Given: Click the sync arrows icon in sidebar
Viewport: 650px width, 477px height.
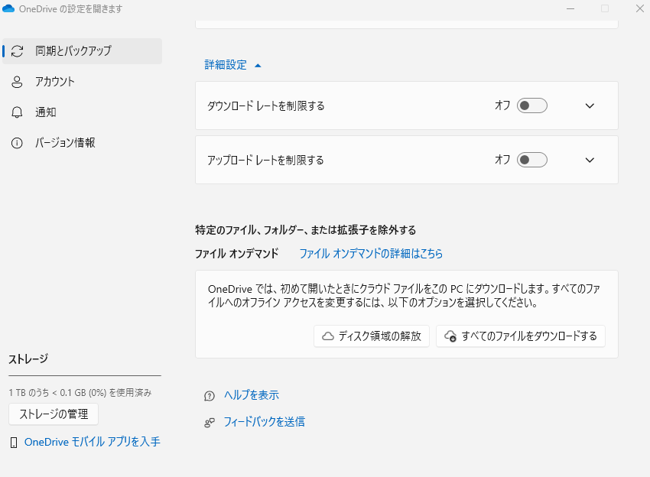Looking at the screenshot, I should click(17, 51).
